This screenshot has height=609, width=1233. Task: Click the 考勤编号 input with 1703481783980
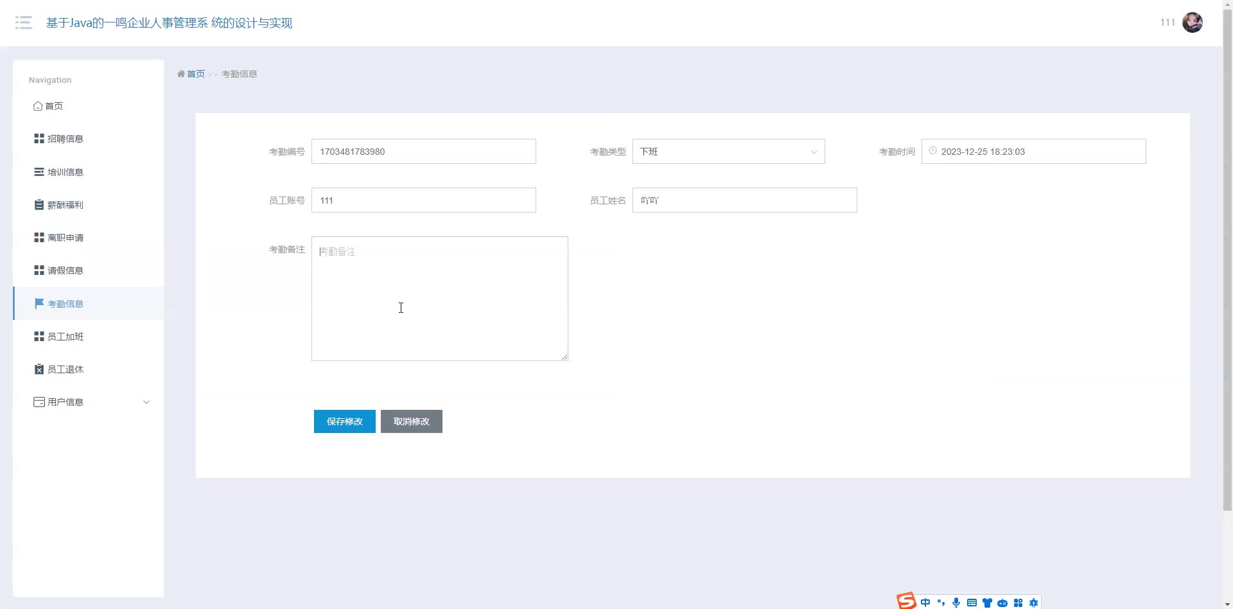click(424, 152)
